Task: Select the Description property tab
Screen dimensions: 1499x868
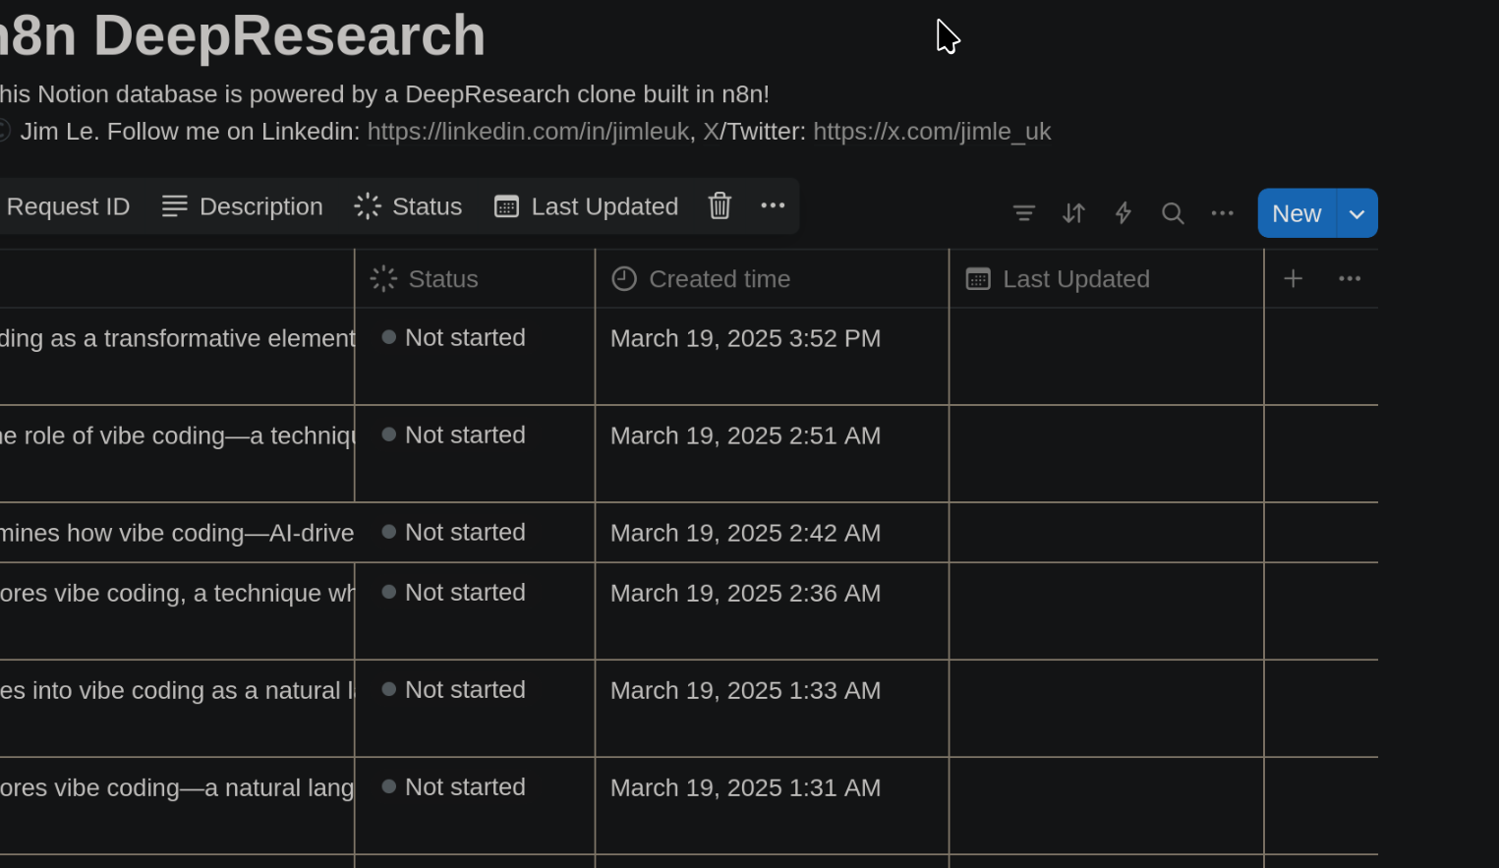Action: click(x=242, y=206)
